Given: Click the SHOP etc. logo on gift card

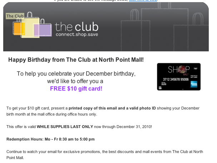Looking at the screenshot, I should (x=179, y=69).
